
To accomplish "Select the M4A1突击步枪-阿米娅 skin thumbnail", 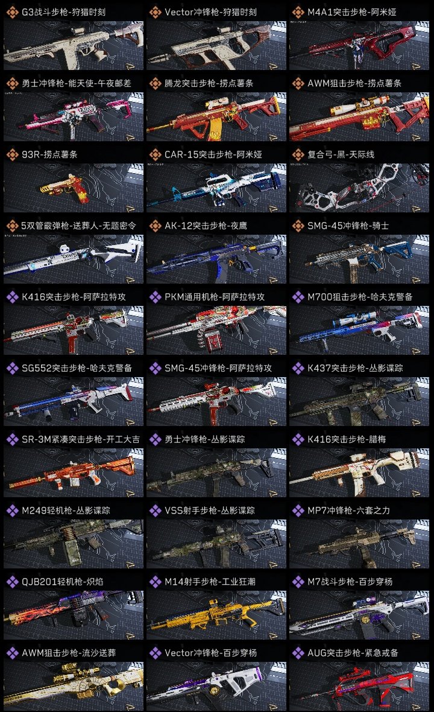I will point(359,45).
